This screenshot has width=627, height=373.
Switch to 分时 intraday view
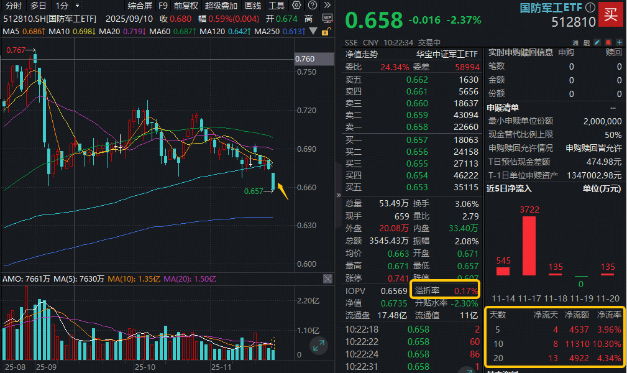(x=13, y=6)
